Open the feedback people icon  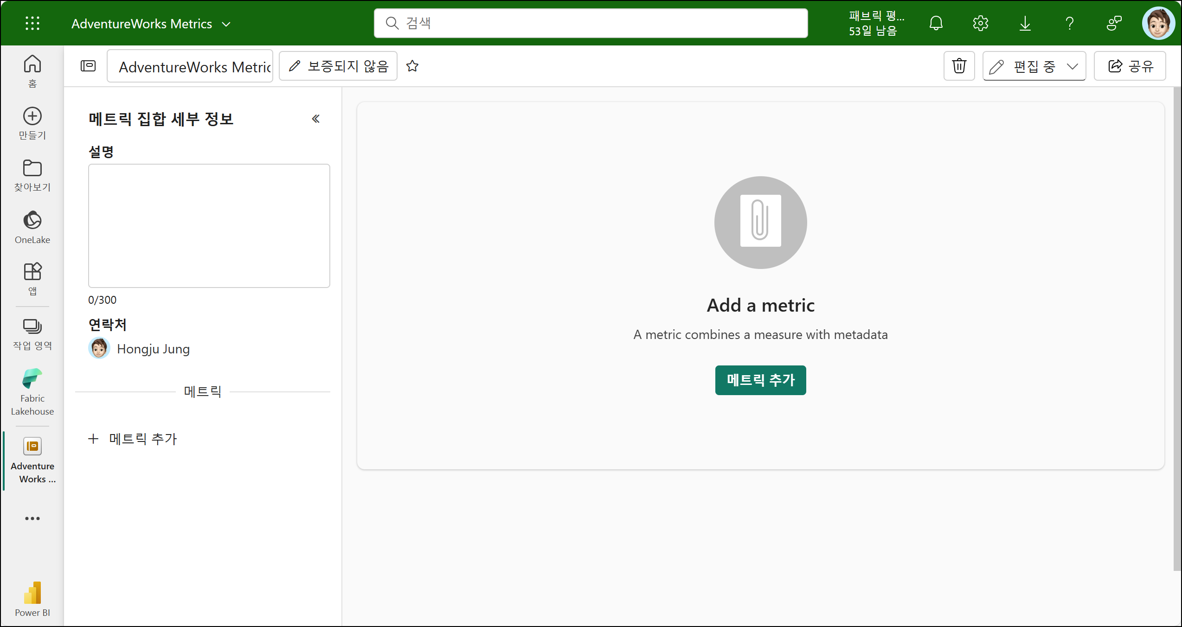click(x=1114, y=23)
